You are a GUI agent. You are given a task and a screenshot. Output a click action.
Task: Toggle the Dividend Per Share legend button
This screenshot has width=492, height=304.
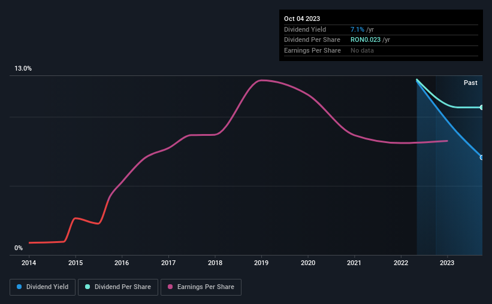[x=118, y=287]
